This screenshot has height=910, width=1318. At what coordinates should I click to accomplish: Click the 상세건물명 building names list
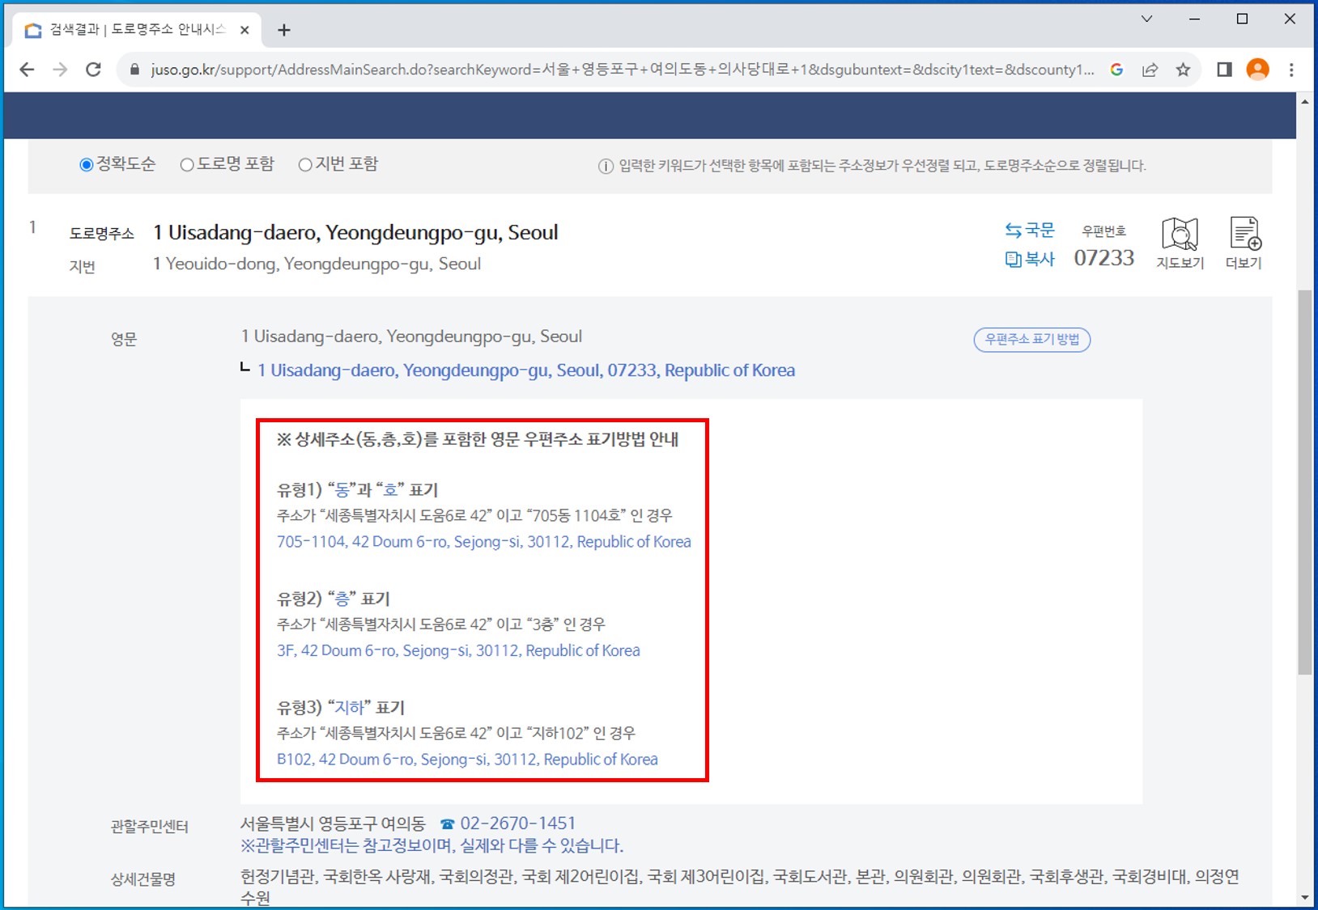tap(740, 887)
